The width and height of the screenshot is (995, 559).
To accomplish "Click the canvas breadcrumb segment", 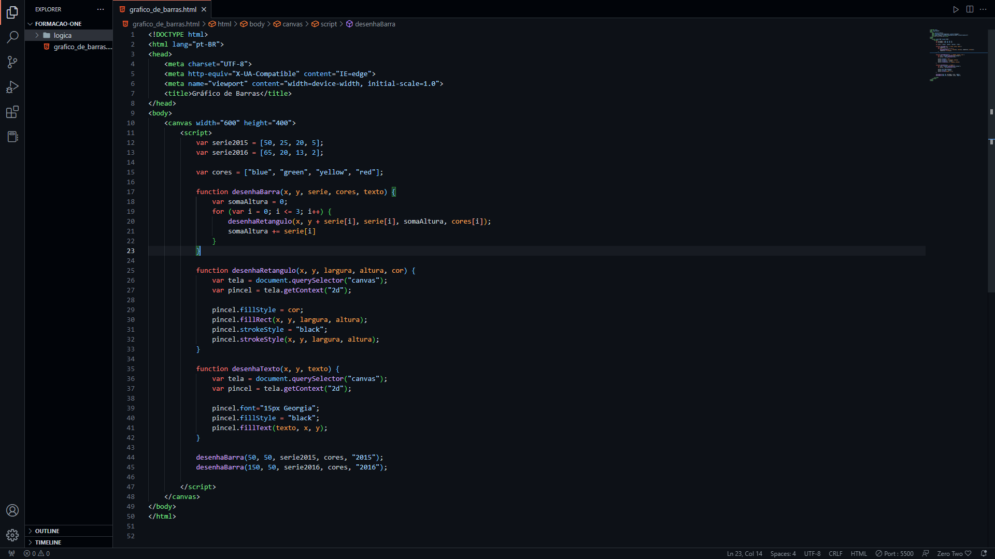I will [292, 24].
